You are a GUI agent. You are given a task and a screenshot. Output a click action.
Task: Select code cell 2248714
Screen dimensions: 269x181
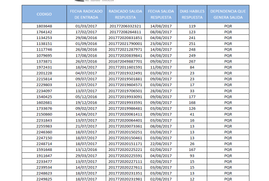click(x=44, y=144)
